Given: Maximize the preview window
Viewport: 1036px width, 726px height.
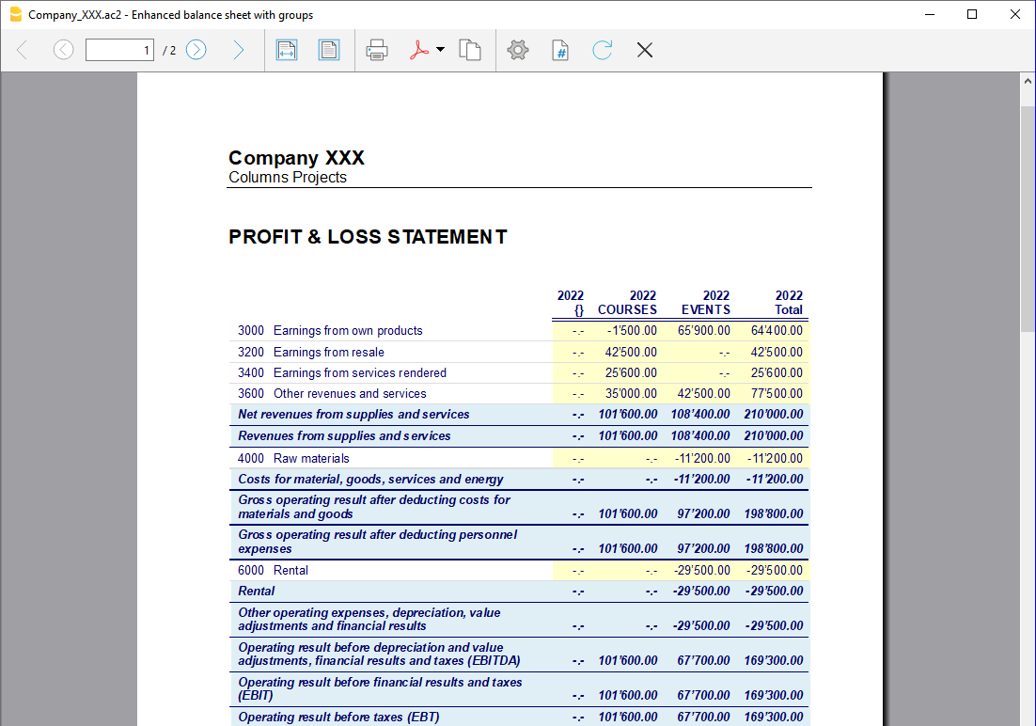Looking at the screenshot, I should (972, 14).
